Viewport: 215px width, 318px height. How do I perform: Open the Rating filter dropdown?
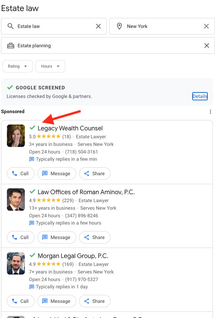pos(18,66)
